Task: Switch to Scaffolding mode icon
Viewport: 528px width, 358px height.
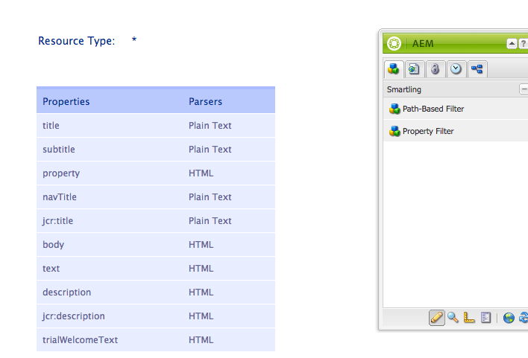Action: [485, 318]
